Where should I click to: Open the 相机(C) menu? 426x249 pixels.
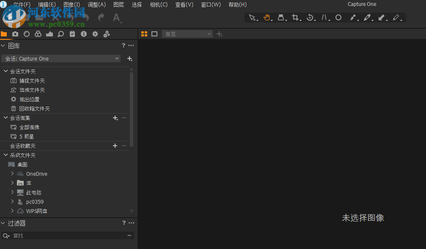coord(158,5)
